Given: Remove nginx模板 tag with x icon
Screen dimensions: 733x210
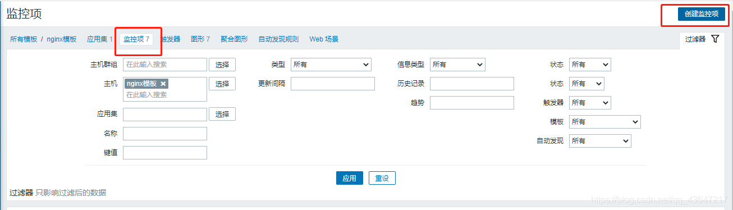Looking at the screenshot, I should click(163, 84).
